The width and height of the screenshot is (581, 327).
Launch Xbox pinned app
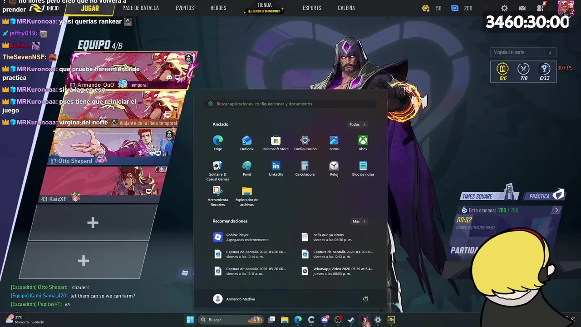[x=363, y=143]
